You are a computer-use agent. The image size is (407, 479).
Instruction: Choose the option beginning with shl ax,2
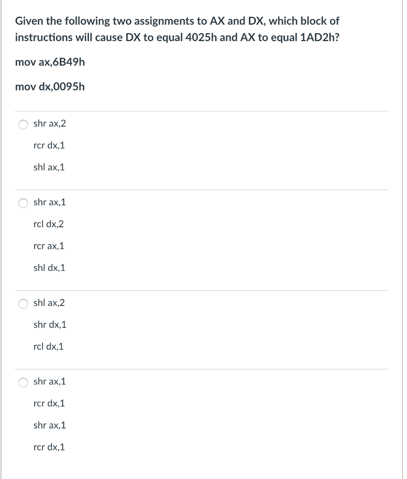pyautogui.click(x=22, y=303)
